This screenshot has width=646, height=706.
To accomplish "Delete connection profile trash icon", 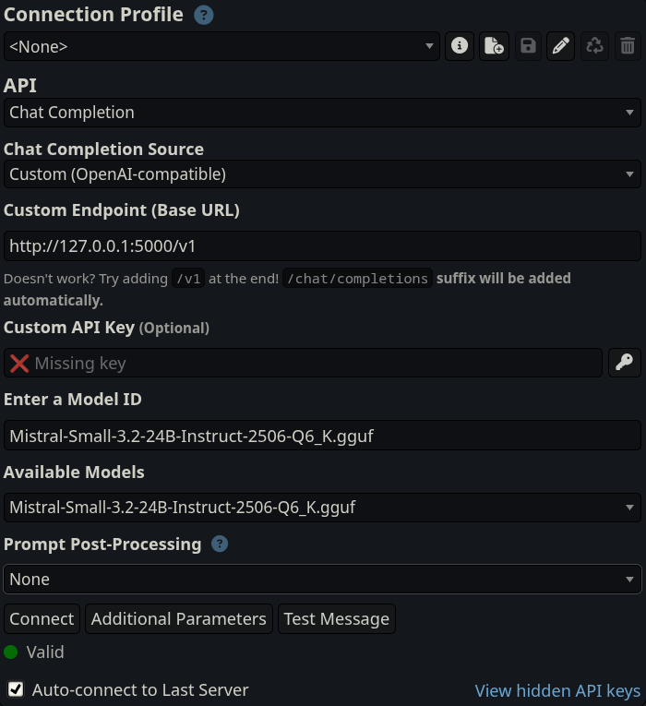I will (628, 46).
